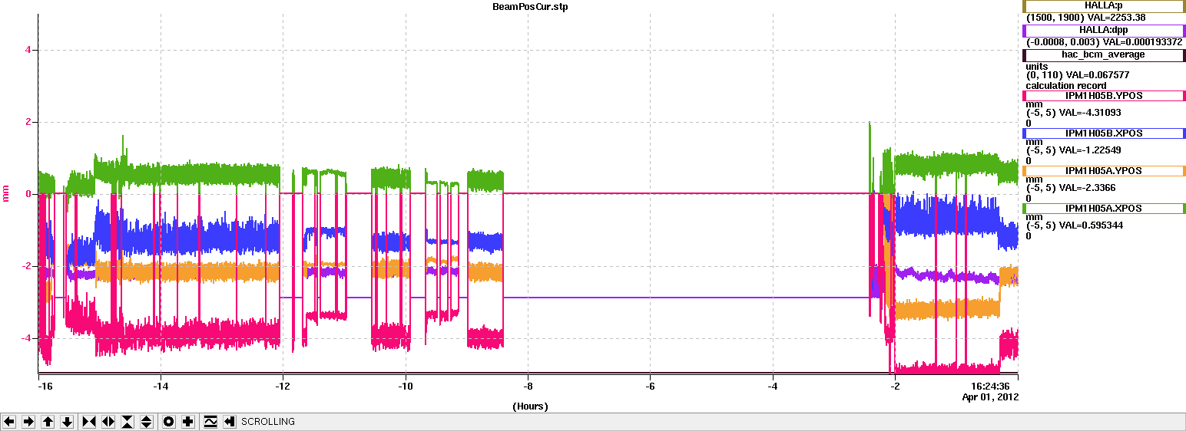Click the mm y-axis unit label
The width and height of the screenshot is (1186, 431).
point(6,192)
